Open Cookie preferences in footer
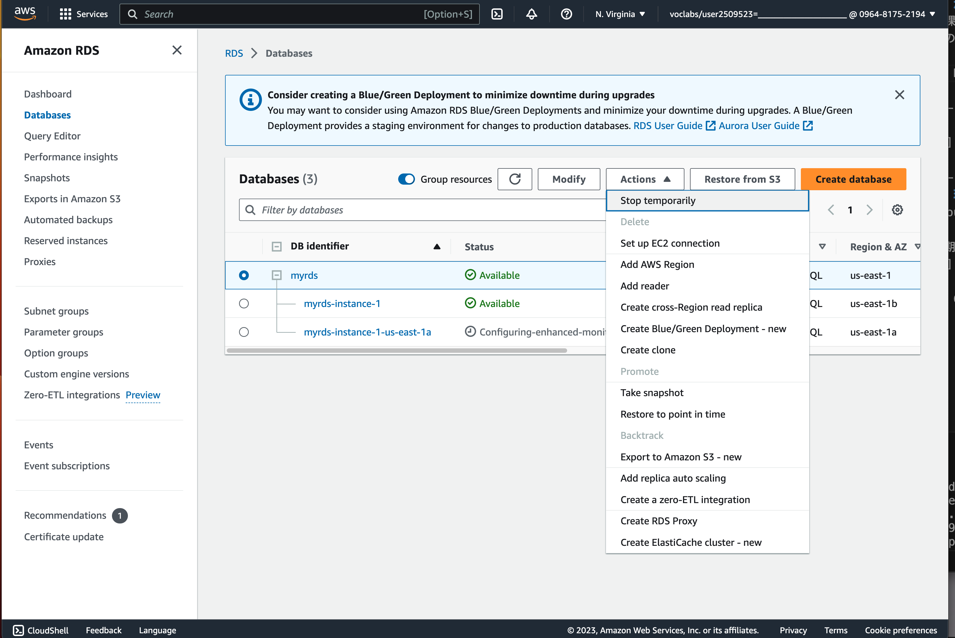 901,630
